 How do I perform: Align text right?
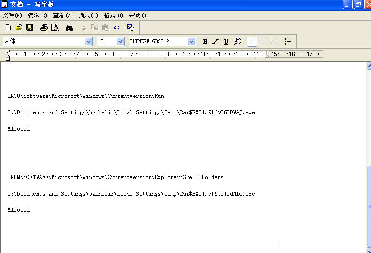pyautogui.click(x=273, y=42)
